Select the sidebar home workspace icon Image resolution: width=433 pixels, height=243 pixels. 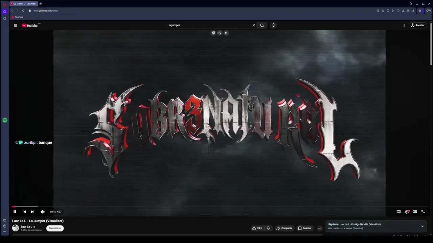5,11
